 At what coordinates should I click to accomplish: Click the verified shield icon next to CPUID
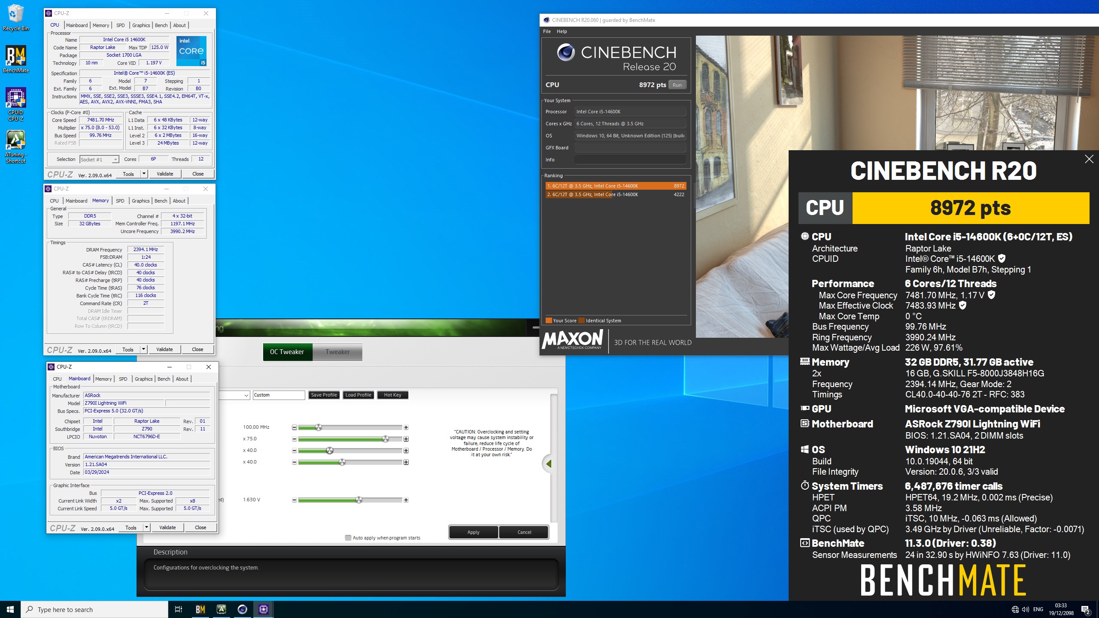click(x=1002, y=258)
